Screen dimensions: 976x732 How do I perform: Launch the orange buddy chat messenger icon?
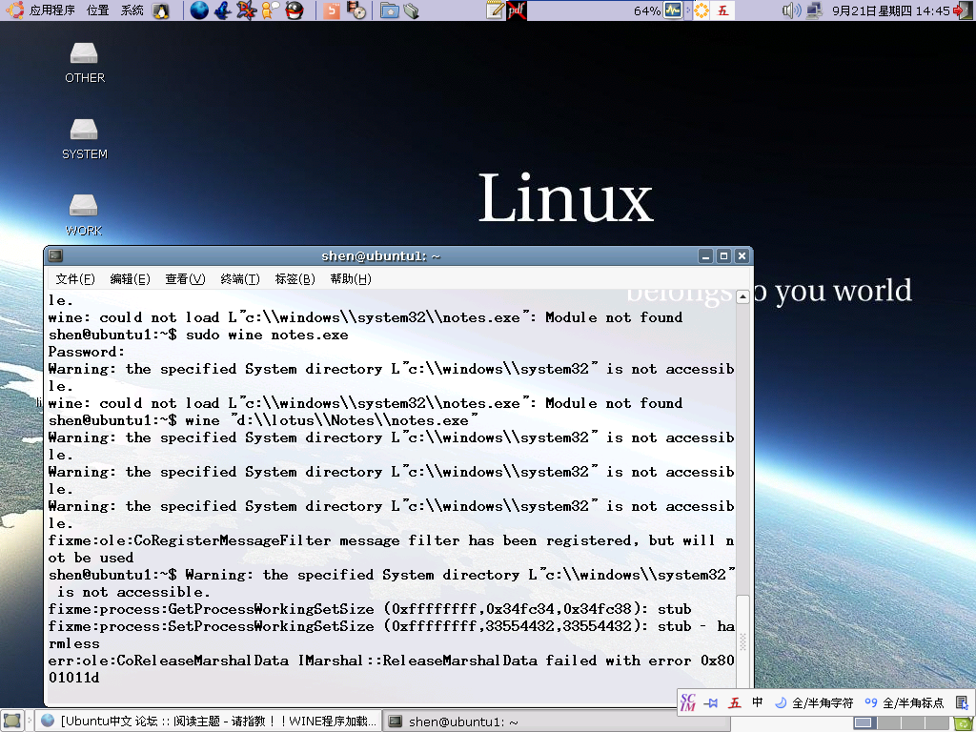click(x=270, y=10)
